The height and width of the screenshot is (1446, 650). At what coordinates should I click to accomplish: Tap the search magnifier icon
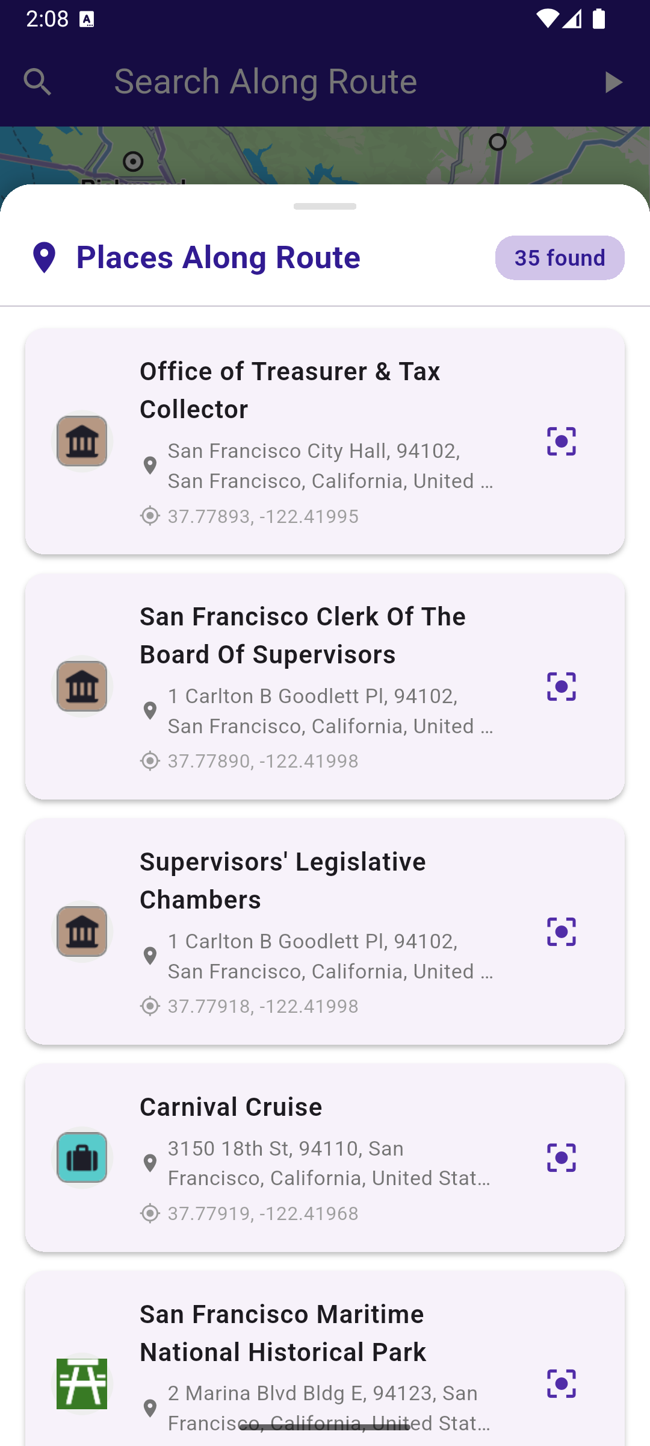[37, 81]
